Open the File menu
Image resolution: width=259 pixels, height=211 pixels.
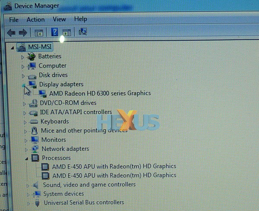point(14,20)
